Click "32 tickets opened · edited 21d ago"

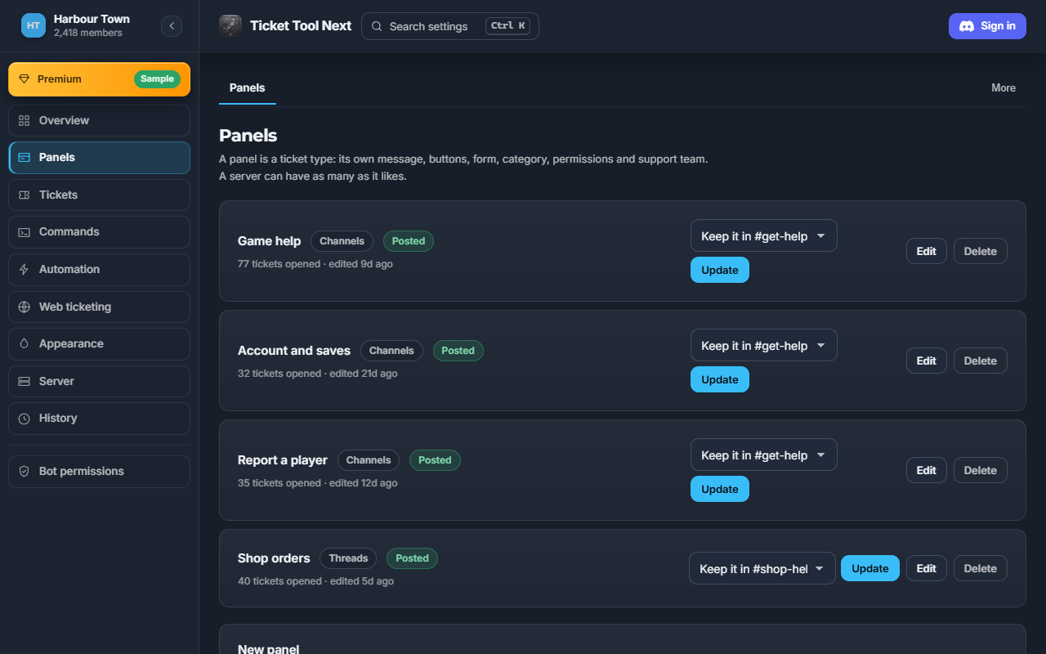[x=318, y=374]
